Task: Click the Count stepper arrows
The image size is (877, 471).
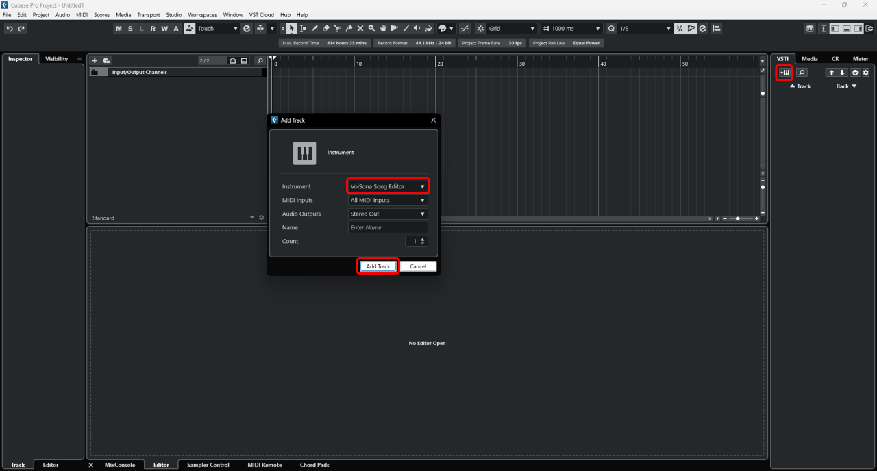Action: pyautogui.click(x=423, y=241)
